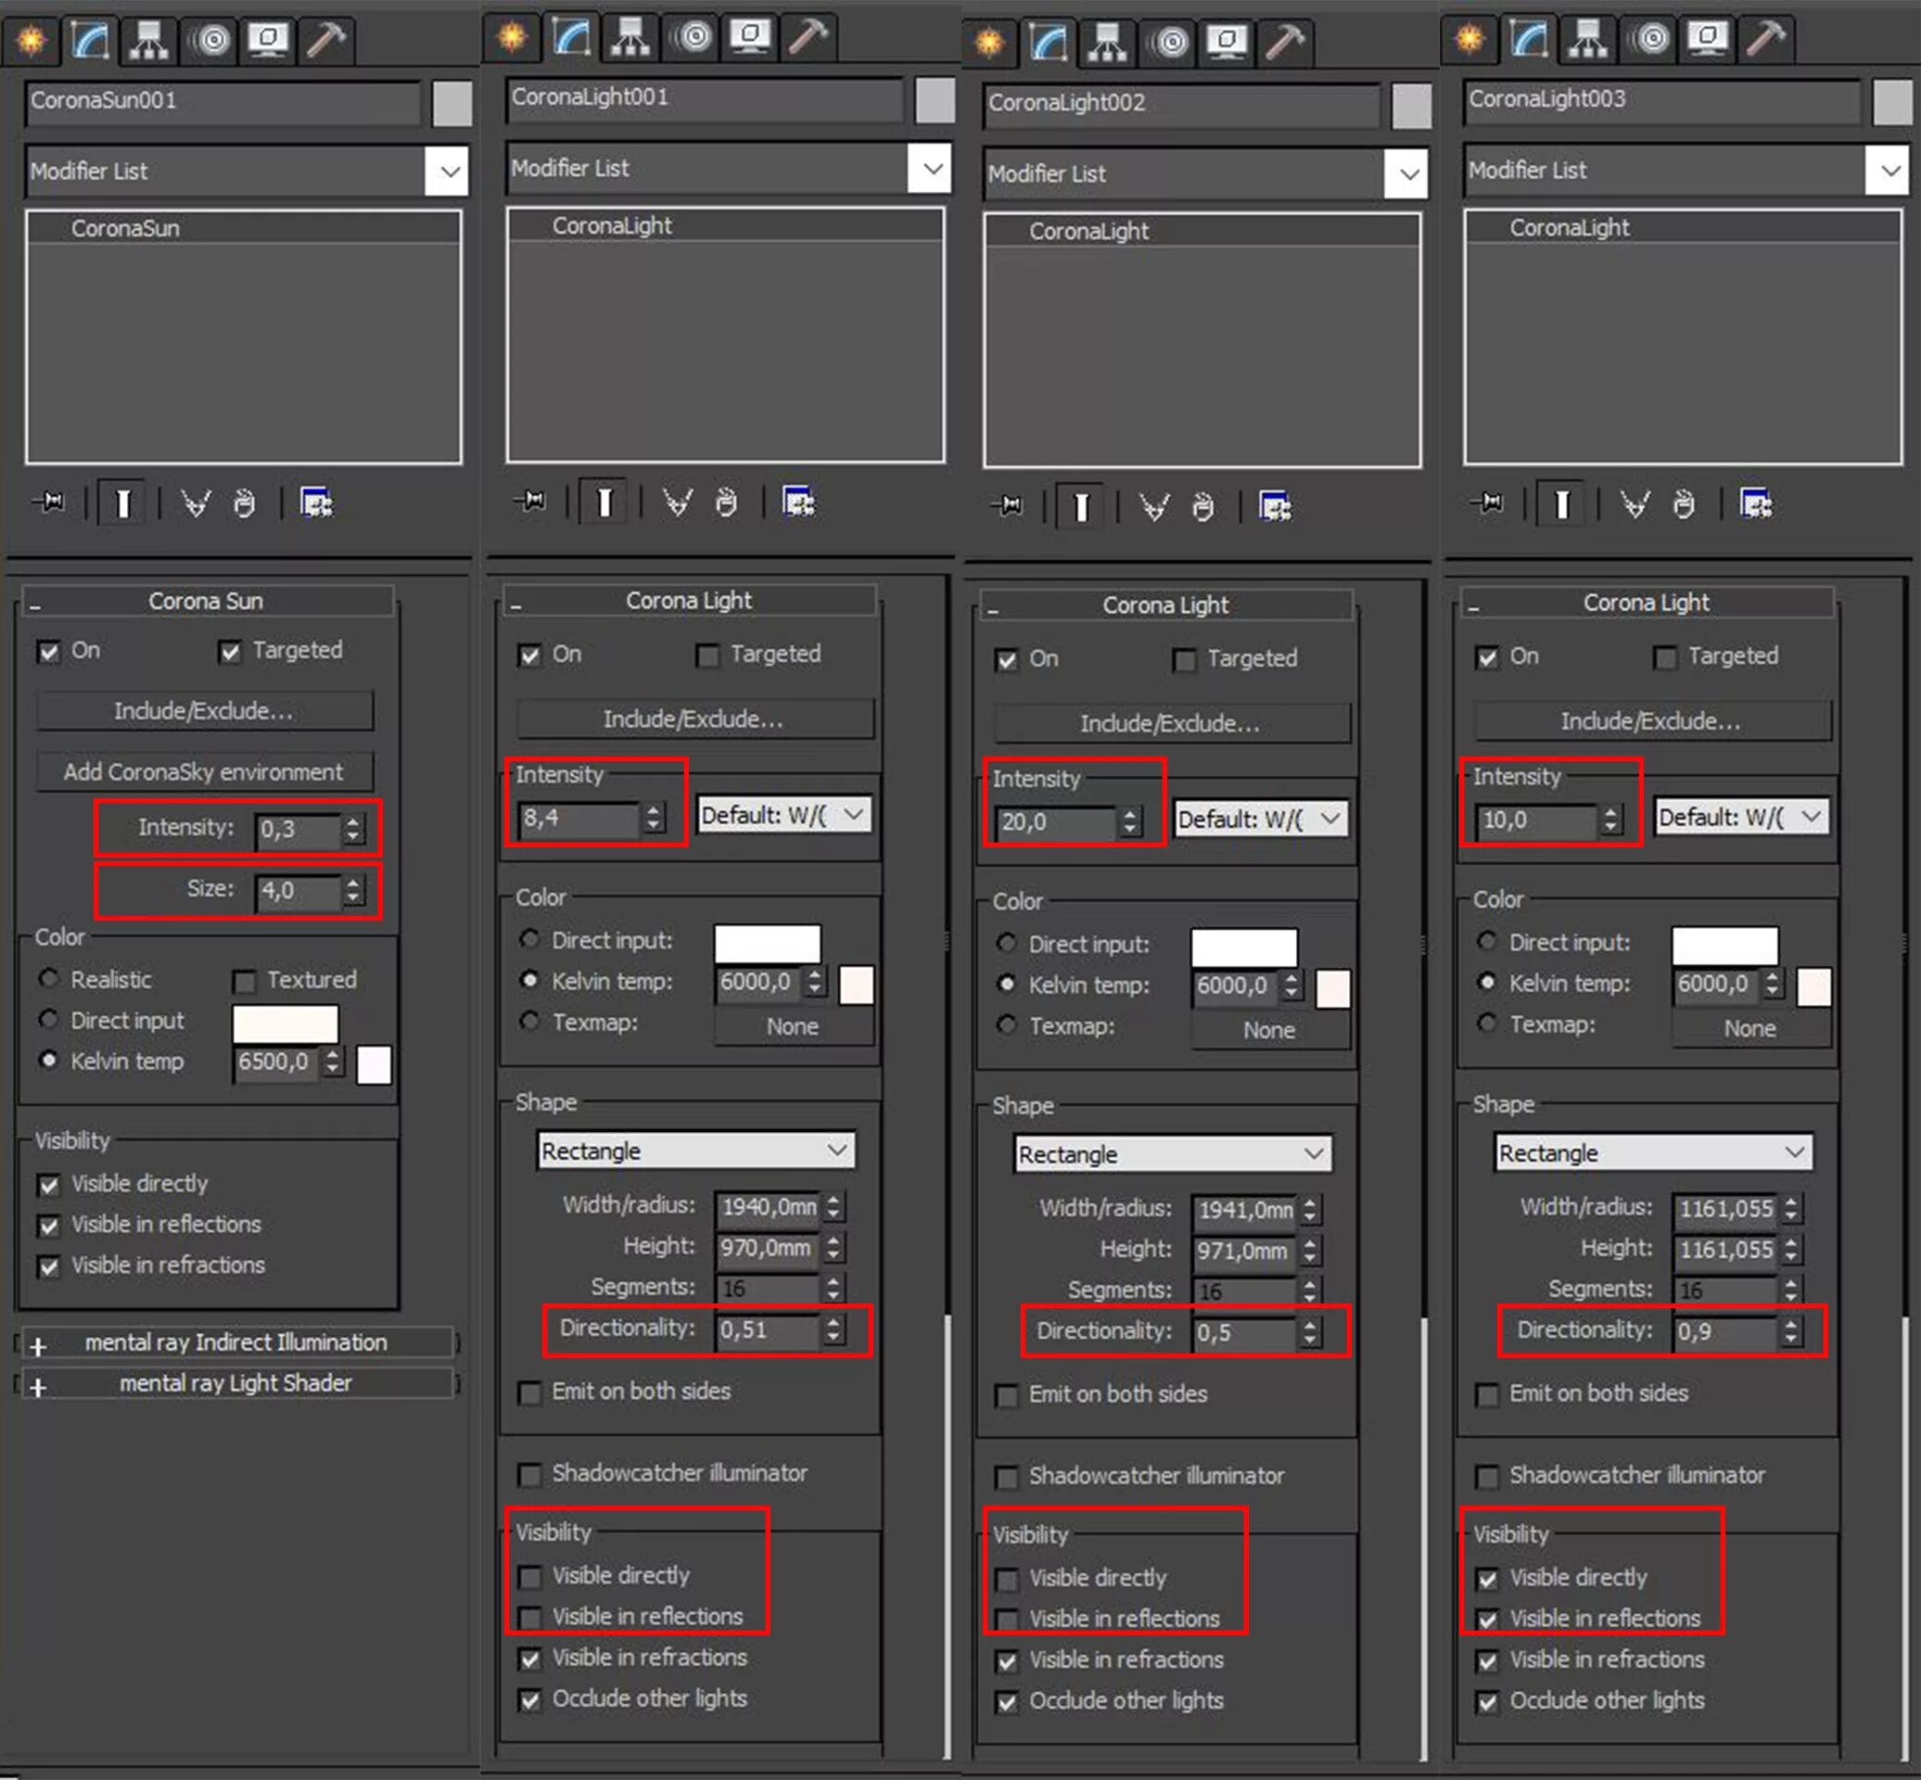Screen dimensions: 1921x1780
Task: Click Remove modifier trash icon in CoronaLight002 panel
Action: point(1202,506)
